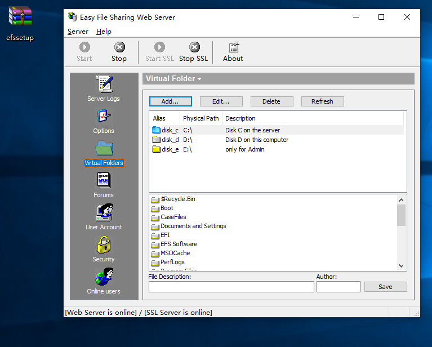
Task: Click the 'E:\' physical path cell
Action: [188, 149]
